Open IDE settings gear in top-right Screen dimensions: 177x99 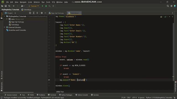(x=171, y=6)
